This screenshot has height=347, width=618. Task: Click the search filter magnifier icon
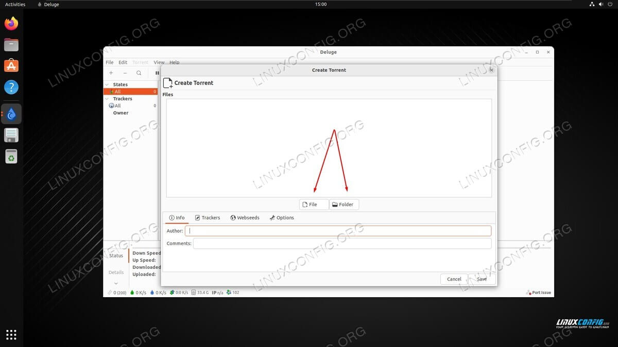pyautogui.click(x=139, y=73)
